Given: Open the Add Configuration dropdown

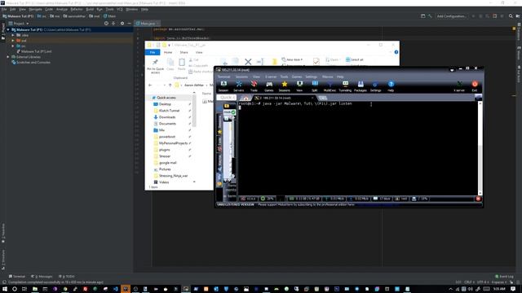Looking at the screenshot, I should pos(451,16).
